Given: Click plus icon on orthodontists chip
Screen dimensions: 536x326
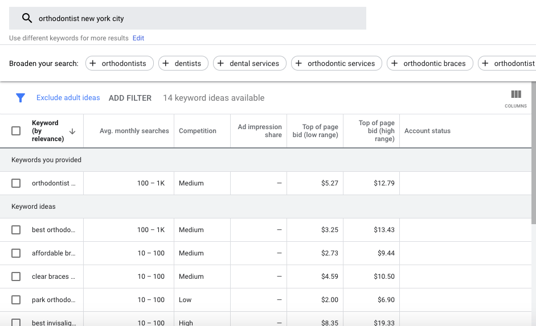Looking at the screenshot, I should 93,64.
